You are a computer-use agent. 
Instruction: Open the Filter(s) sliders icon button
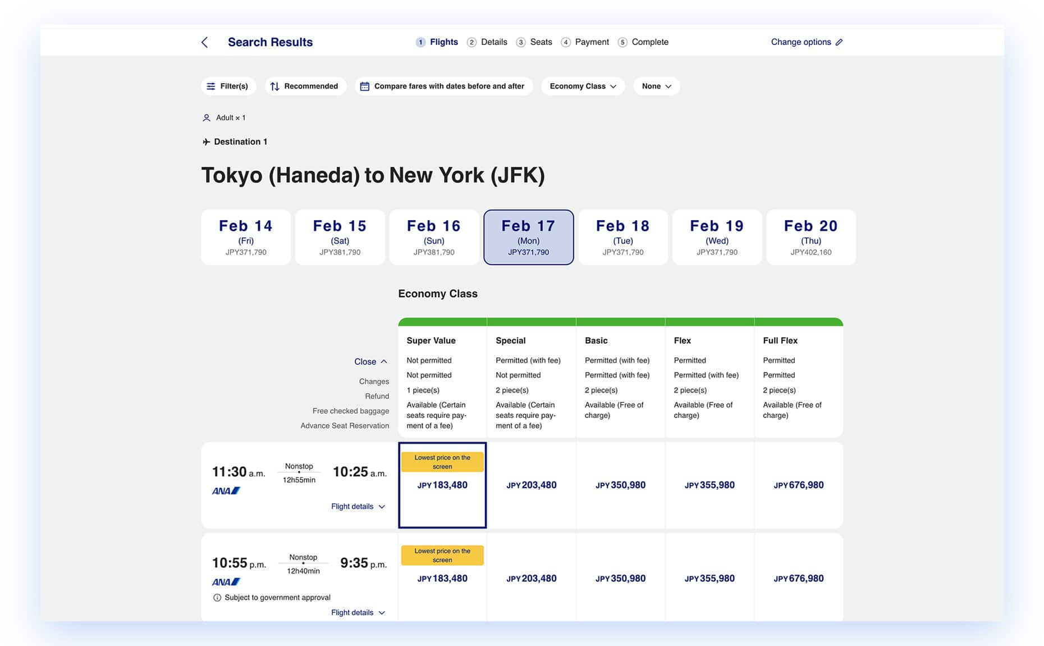coord(211,87)
